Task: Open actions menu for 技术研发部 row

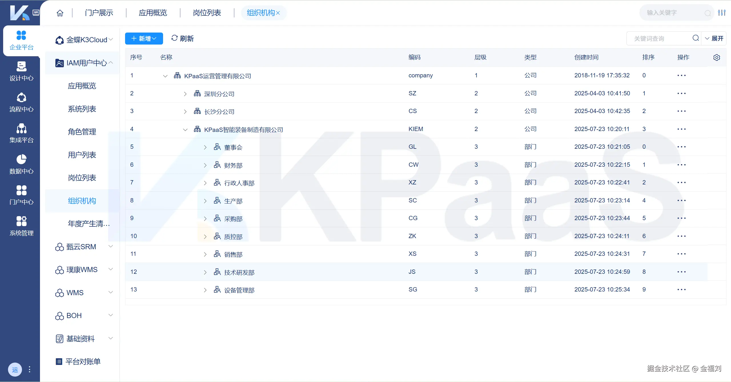Action: point(681,272)
